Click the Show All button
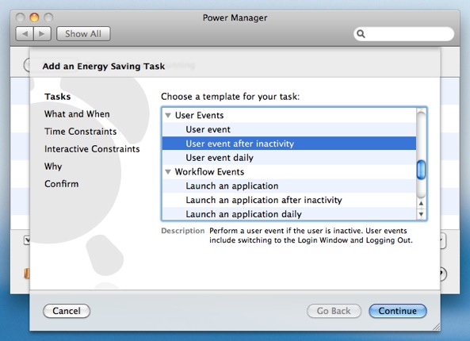Image resolution: width=470 pixels, height=341 pixels. 83,33
